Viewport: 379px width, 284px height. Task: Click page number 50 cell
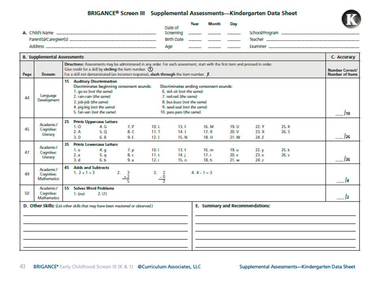[27, 193]
